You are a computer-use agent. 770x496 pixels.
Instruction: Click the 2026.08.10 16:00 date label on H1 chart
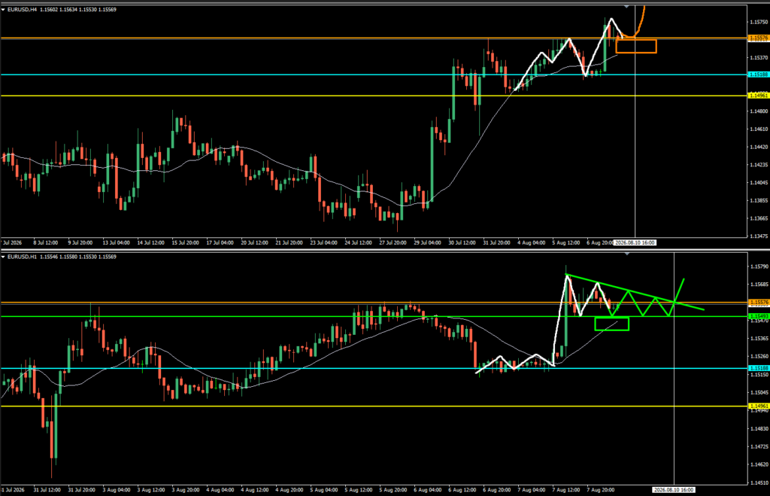673,490
